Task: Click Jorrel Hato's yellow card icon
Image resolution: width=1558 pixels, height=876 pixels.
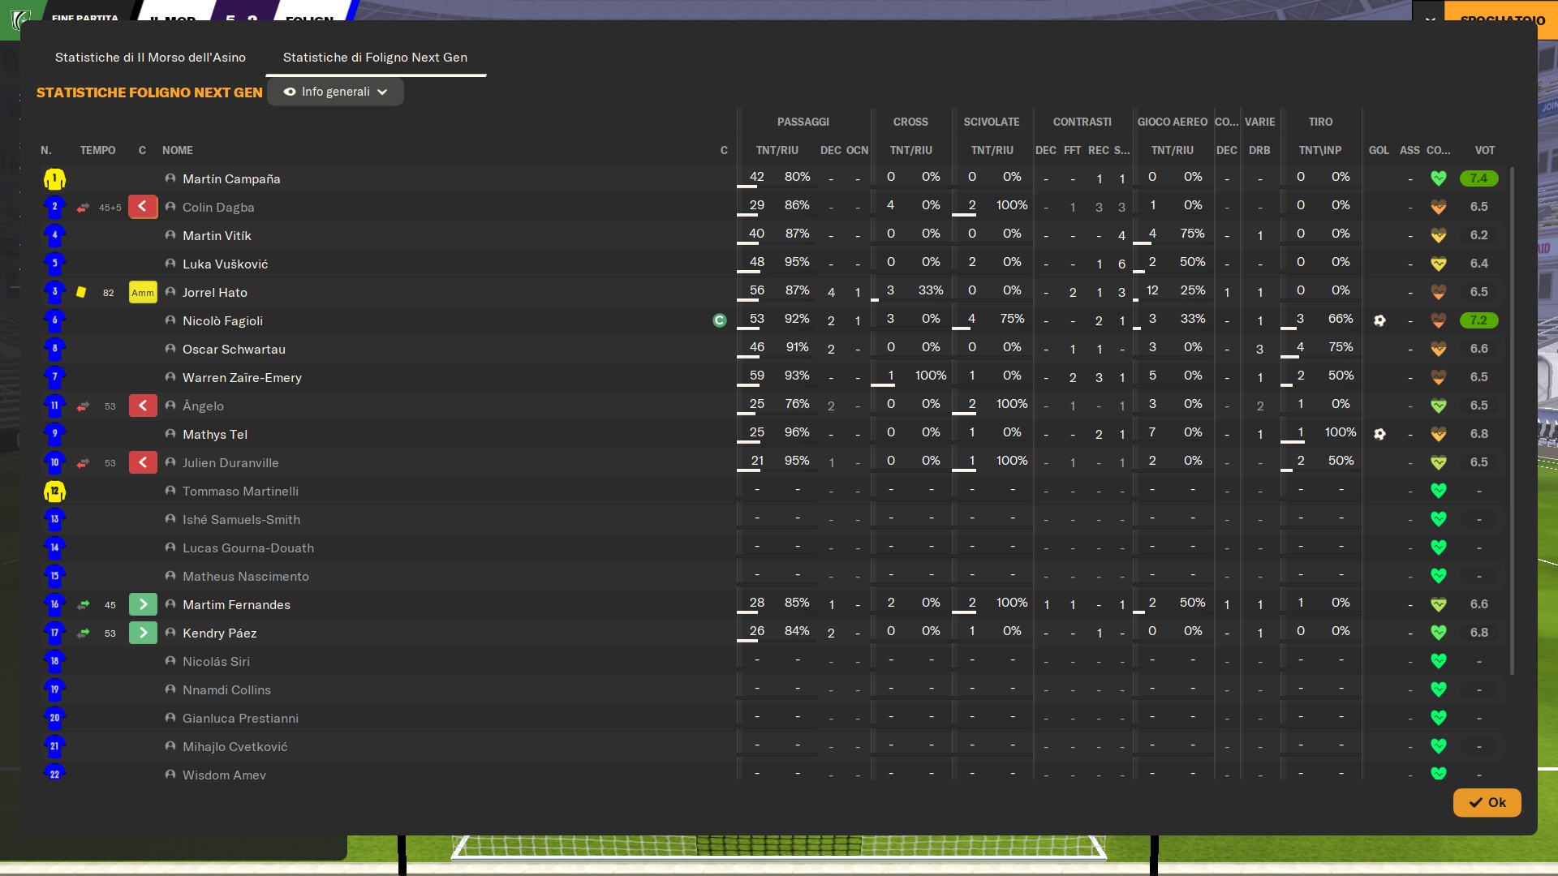Action: (x=81, y=292)
